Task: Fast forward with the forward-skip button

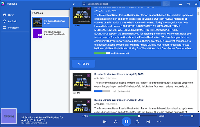Action: [x=137, y=122]
